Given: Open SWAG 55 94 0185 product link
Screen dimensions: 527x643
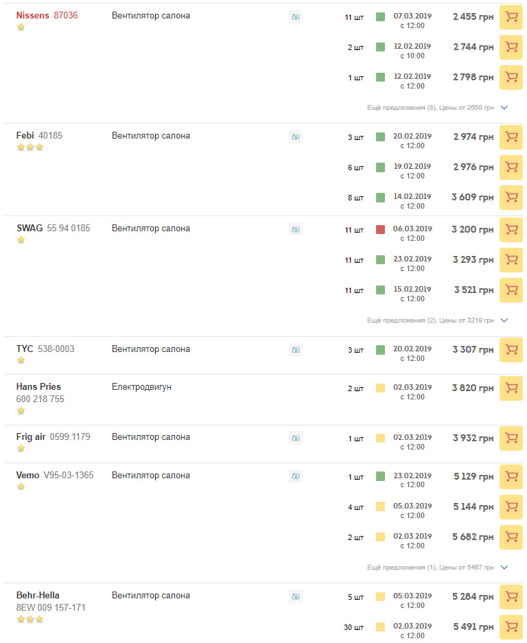Looking at the screenshot, I should [54, 229].
